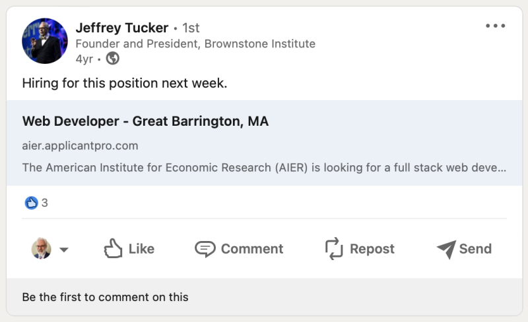Open Jeffrey Tucker's profile photo
Viewport: 528px width, 322px height.
pos(45,41)
